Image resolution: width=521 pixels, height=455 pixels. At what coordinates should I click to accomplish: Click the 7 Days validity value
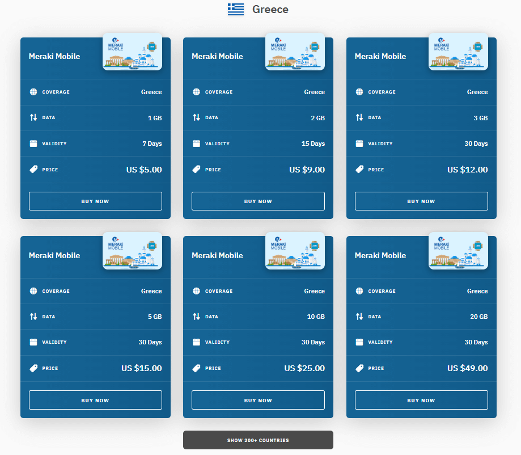152,144
